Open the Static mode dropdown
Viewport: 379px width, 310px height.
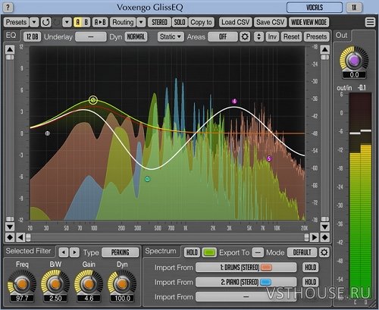[171, 37]
